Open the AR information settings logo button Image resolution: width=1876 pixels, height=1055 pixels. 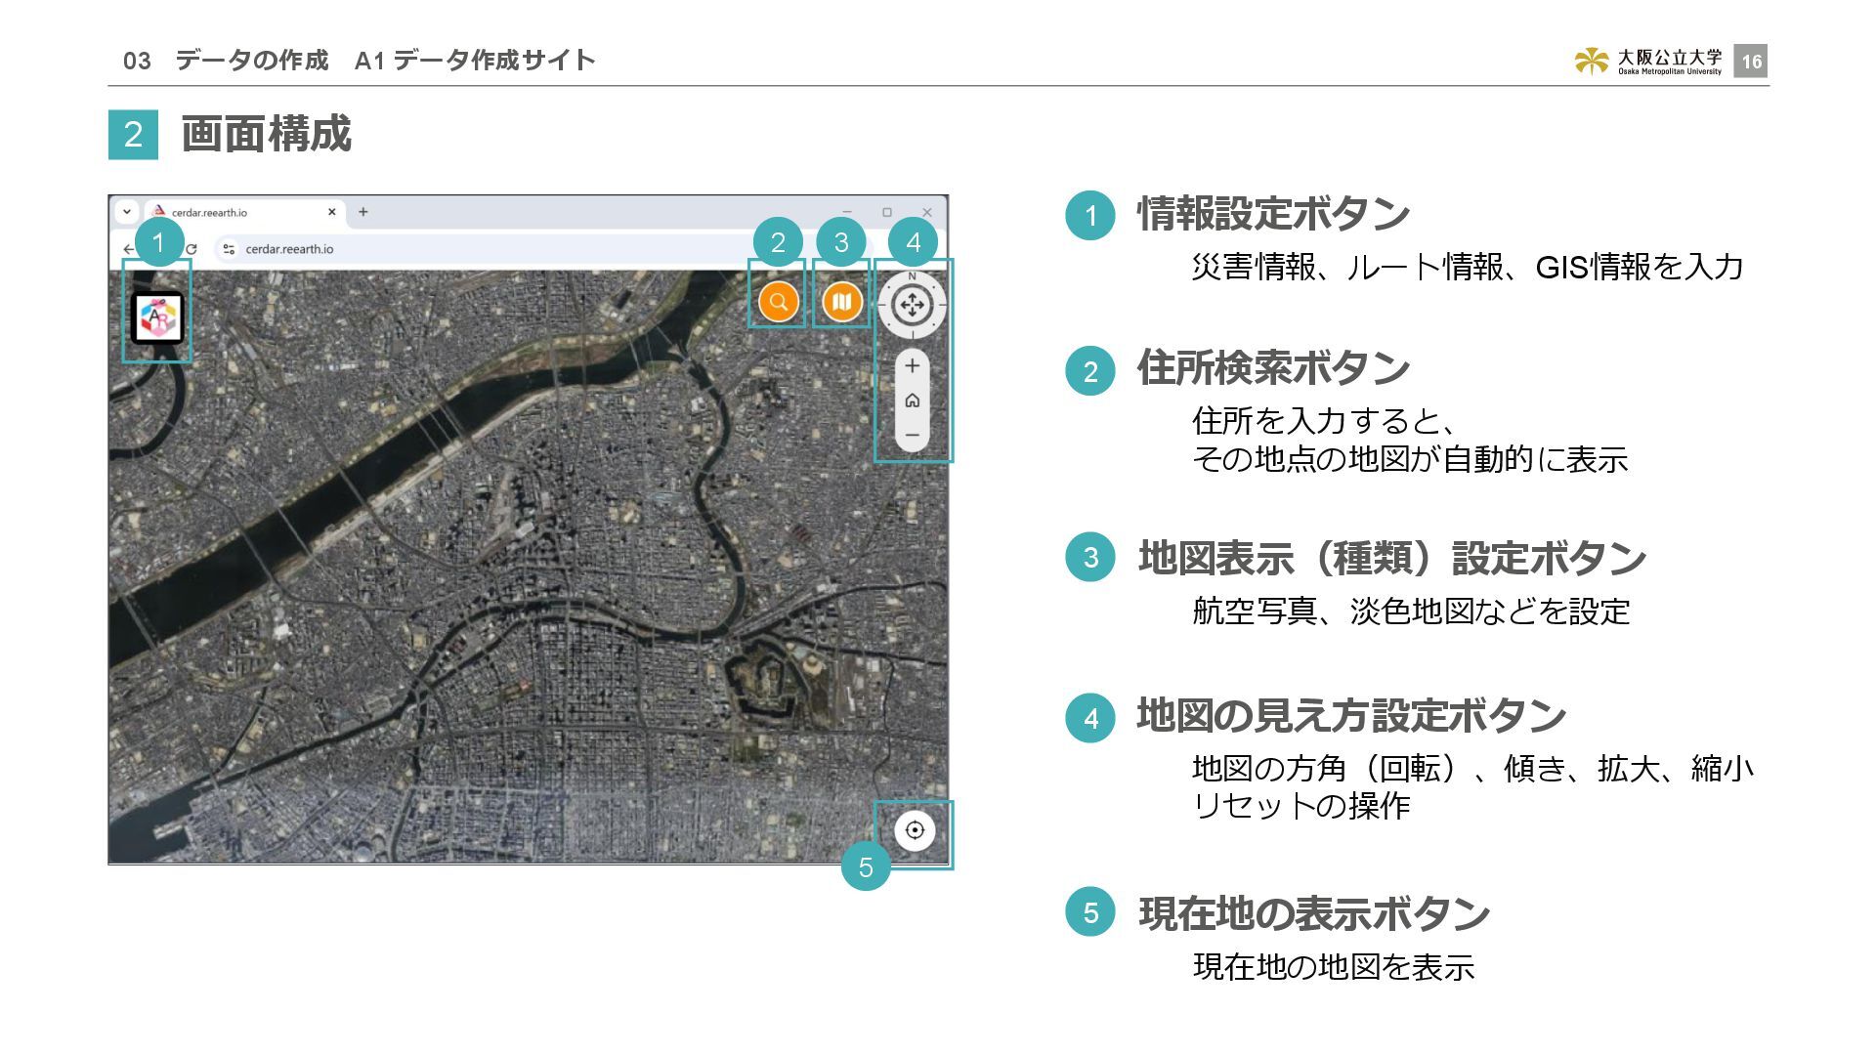[157, 317]
